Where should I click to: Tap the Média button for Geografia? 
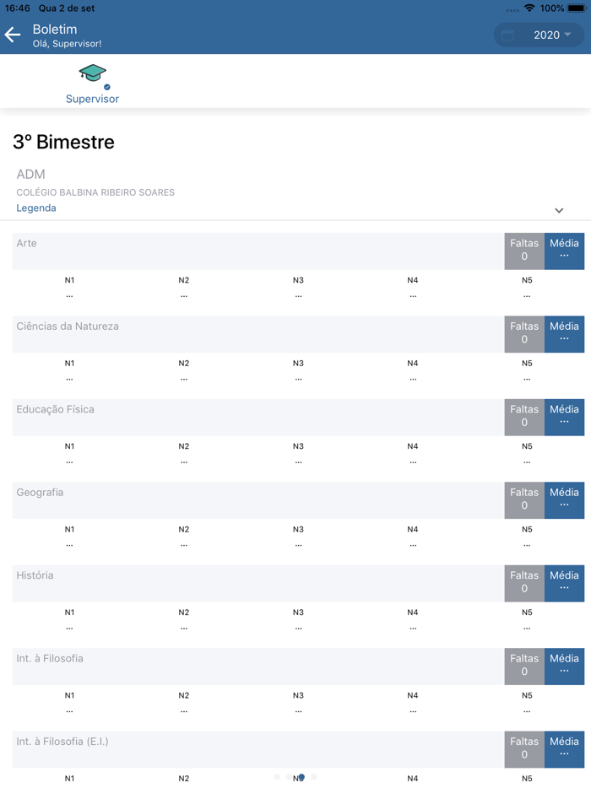(564, 499)
